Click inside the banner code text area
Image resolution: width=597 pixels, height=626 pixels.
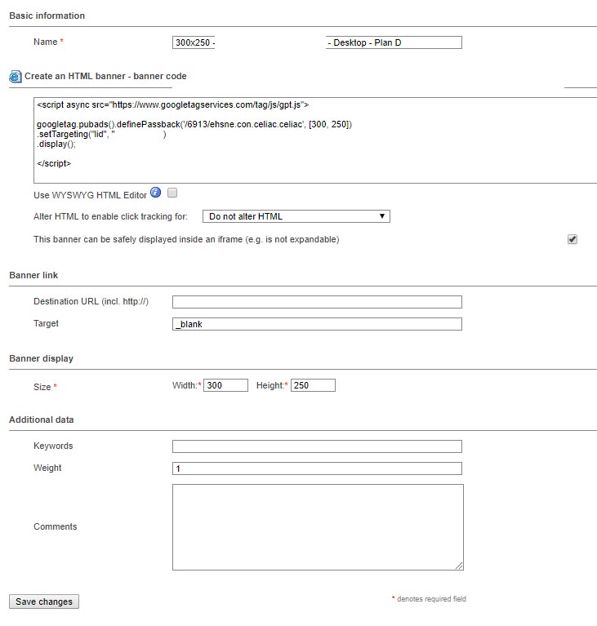click(x=315, y=140)
